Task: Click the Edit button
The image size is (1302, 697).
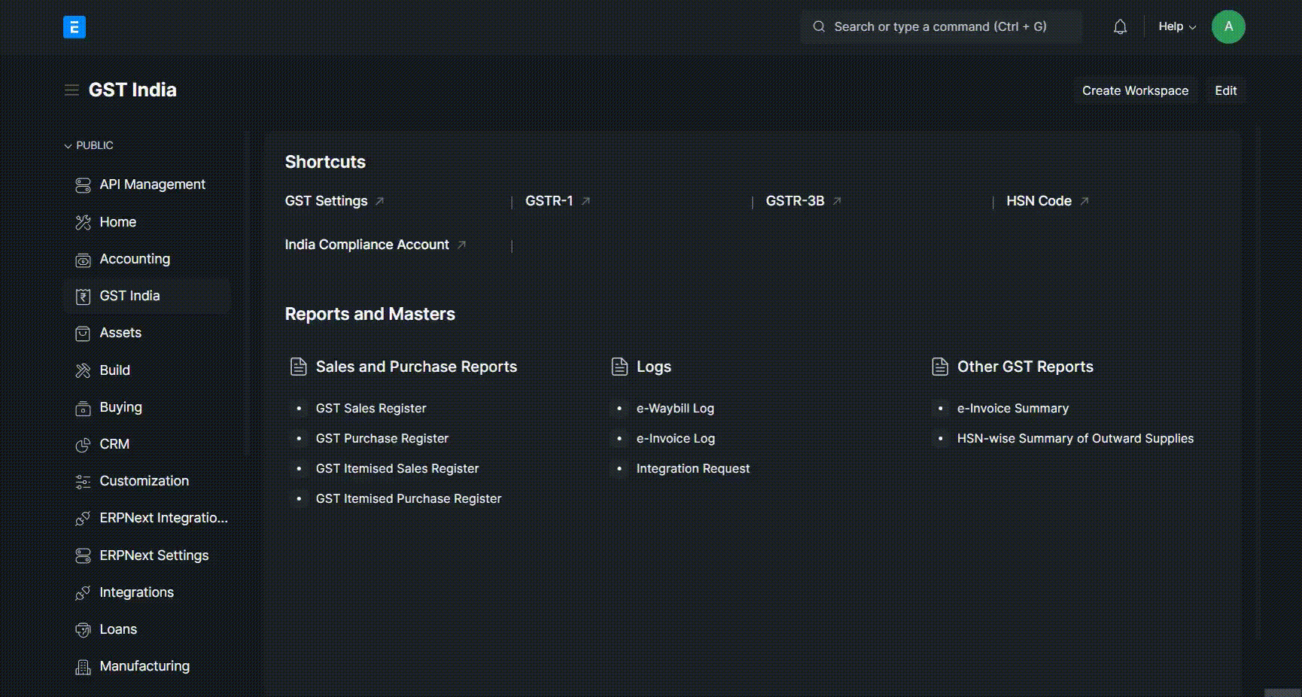Action: tap(1225, 90)
